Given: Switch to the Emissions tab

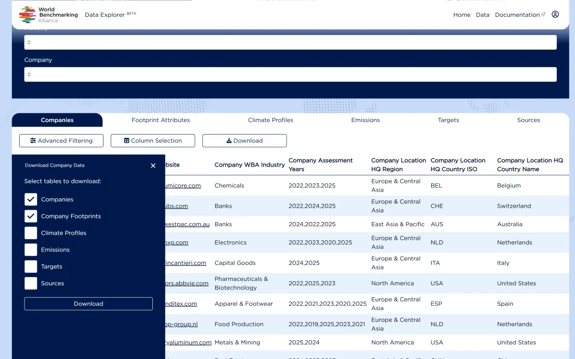Looking at the screenshot, I should pos(365,120).
